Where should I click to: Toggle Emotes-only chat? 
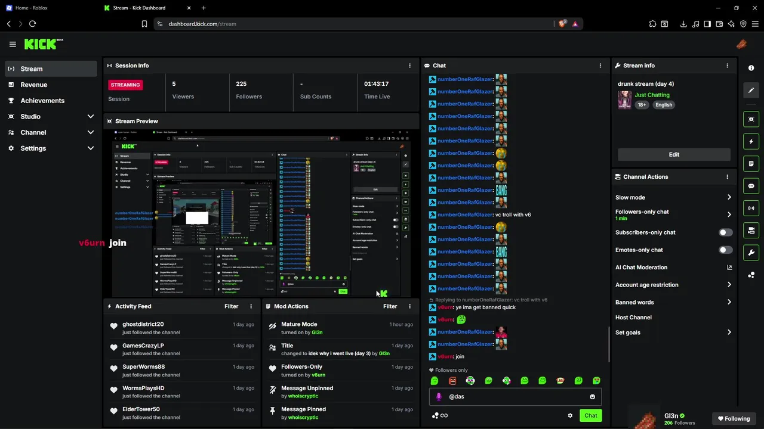click(x=725, y=250)
